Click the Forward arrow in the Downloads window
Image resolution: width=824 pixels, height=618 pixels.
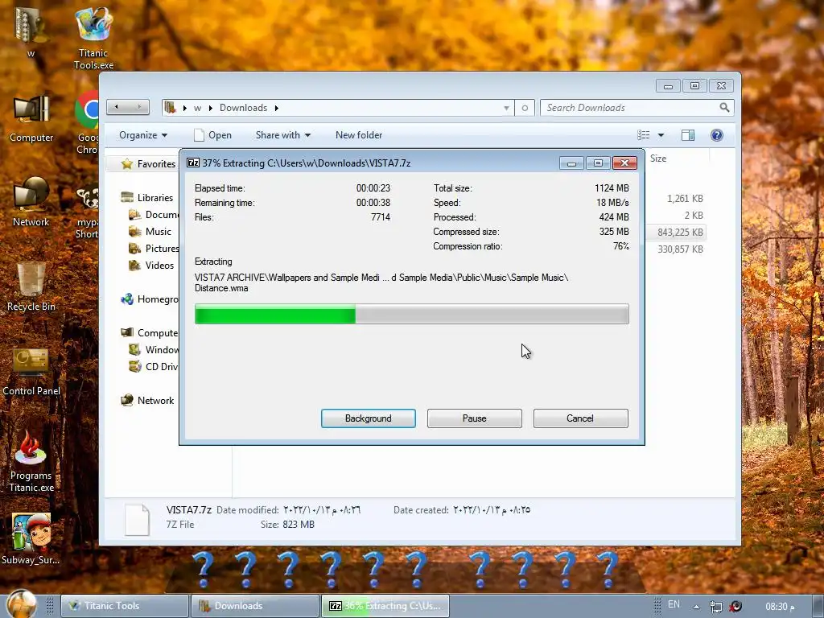pyautogui.click(x=139, y=107)
